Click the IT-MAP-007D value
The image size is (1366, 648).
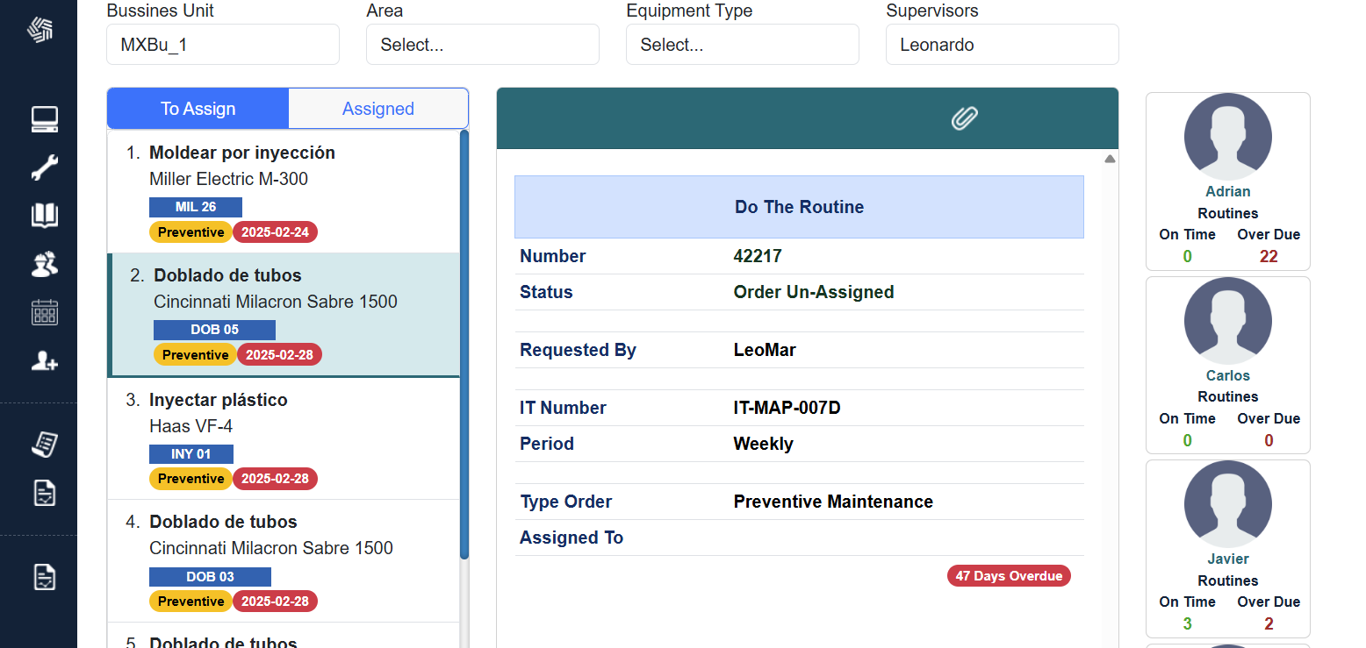tap(787, 408)
